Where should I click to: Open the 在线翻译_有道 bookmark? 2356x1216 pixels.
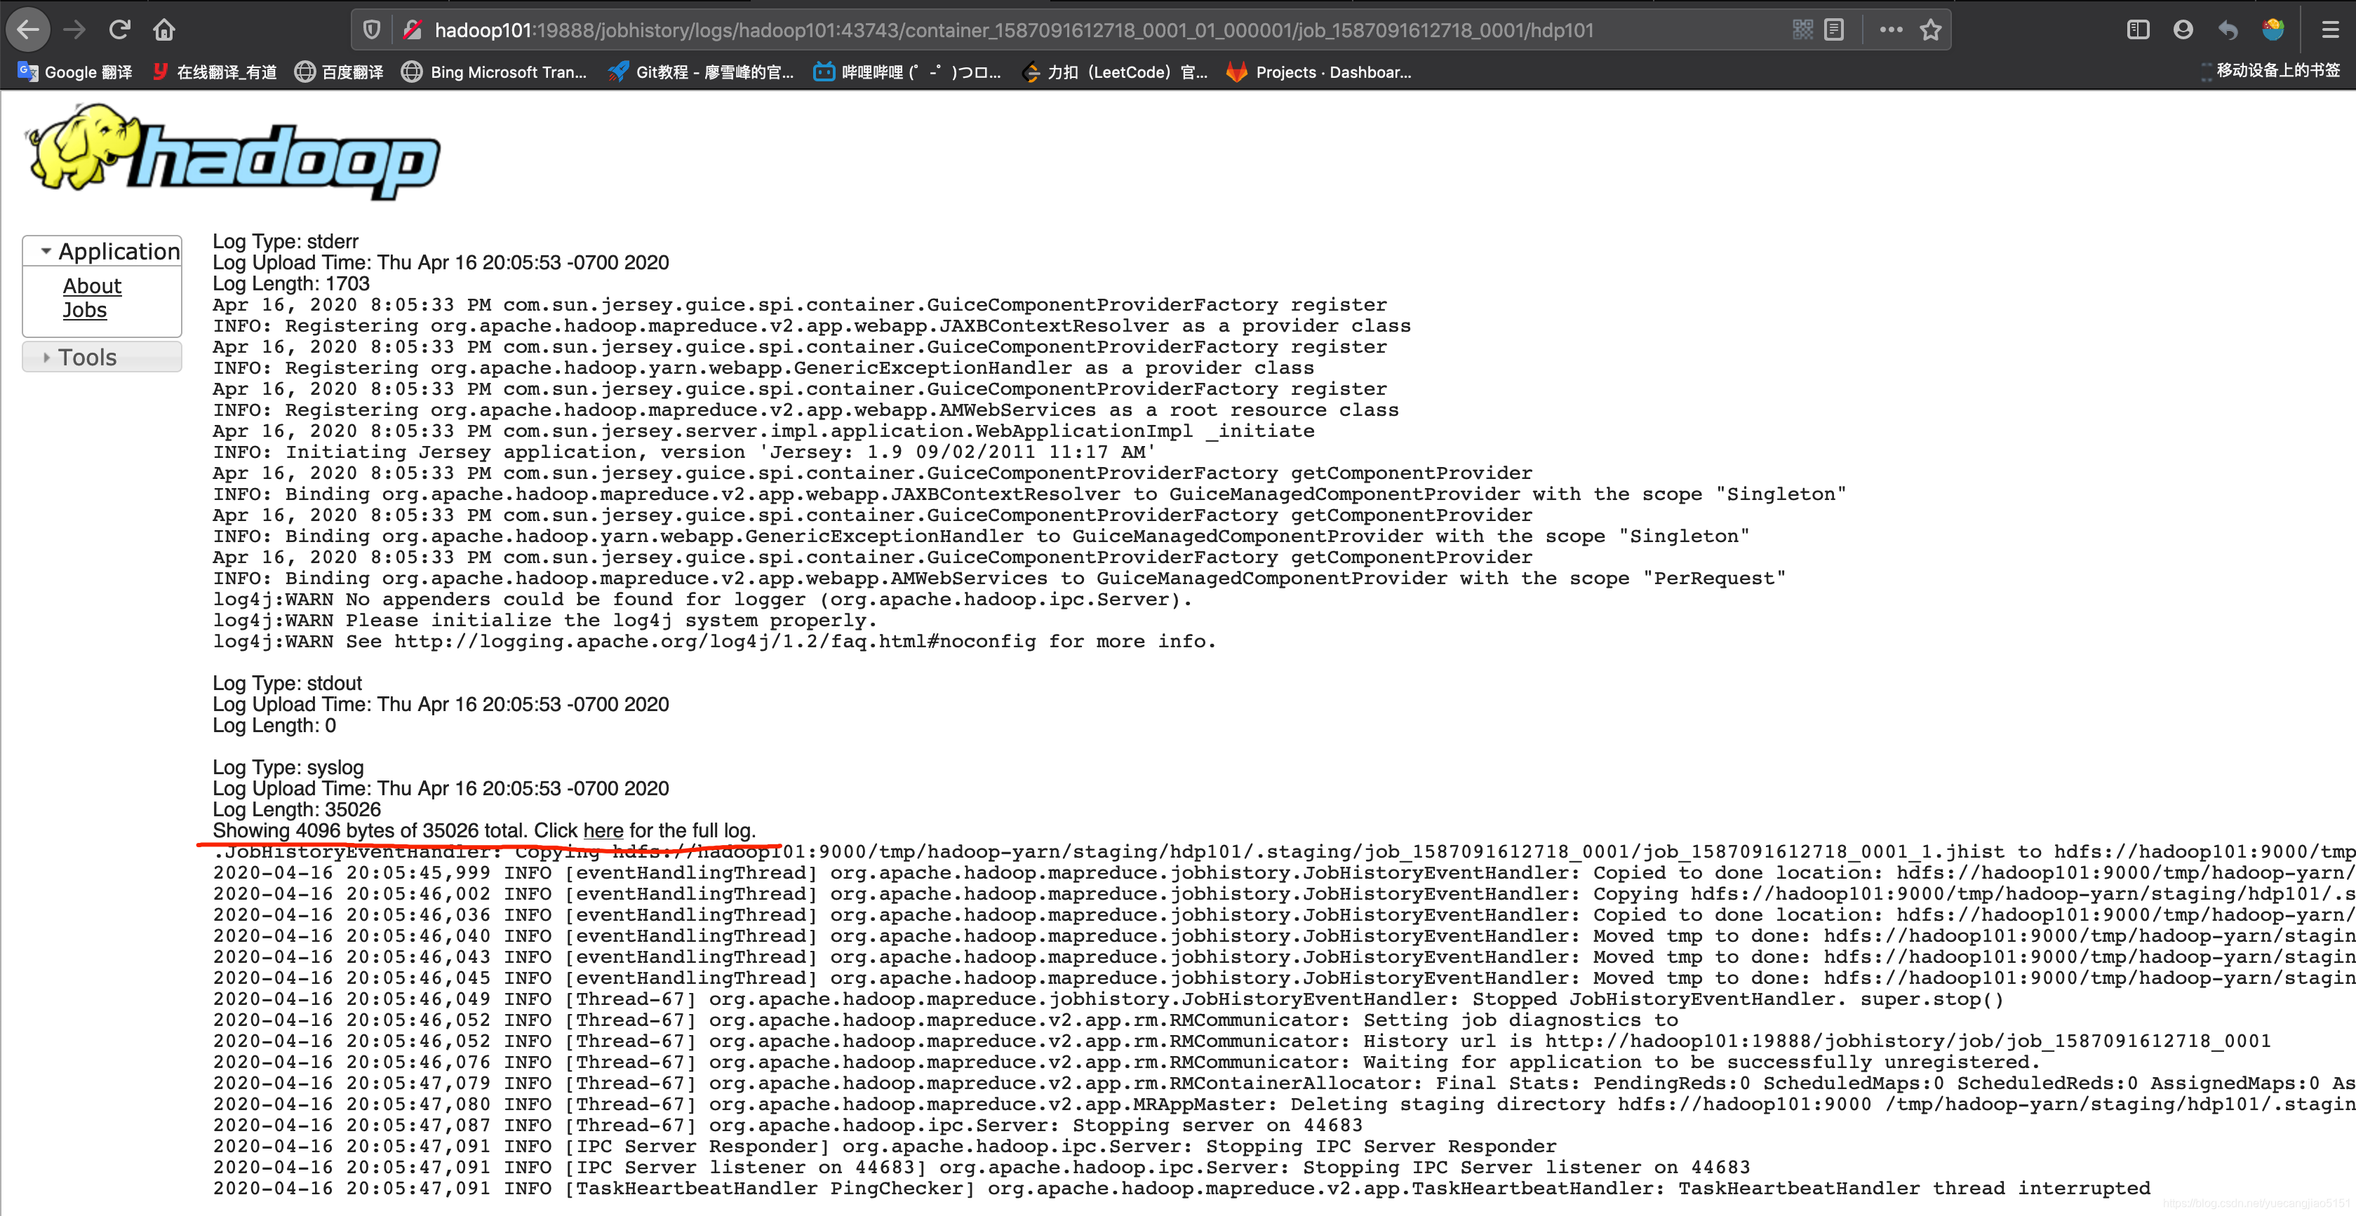pyautogui.click(x=214, y=72)
